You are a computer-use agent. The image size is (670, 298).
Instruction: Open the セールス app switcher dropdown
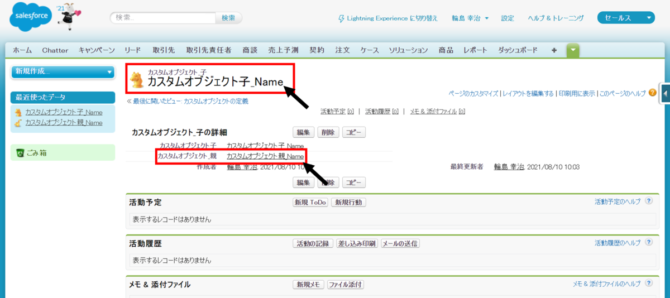pos(625,18)
